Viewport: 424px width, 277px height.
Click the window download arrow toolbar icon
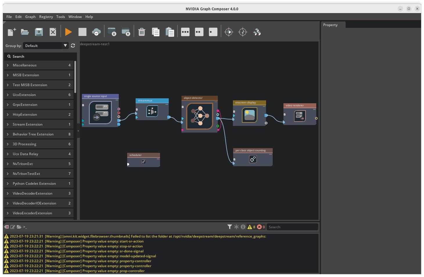pyautogui.click(x=112, y=32)
